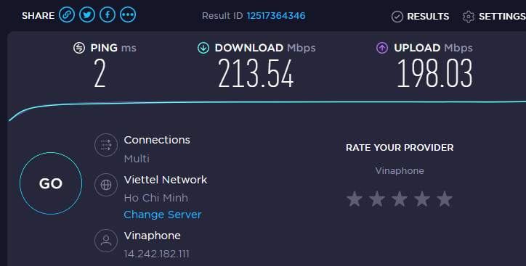Open Result ID 12517364346 link
This screenshot has height=266, width=526.
(276, 16)
